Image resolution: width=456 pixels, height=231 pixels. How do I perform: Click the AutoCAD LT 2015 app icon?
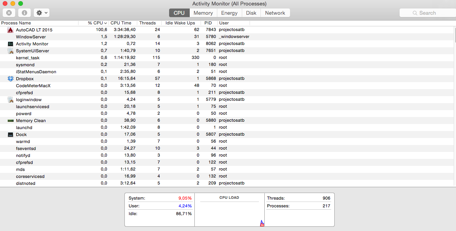point(10,30)
